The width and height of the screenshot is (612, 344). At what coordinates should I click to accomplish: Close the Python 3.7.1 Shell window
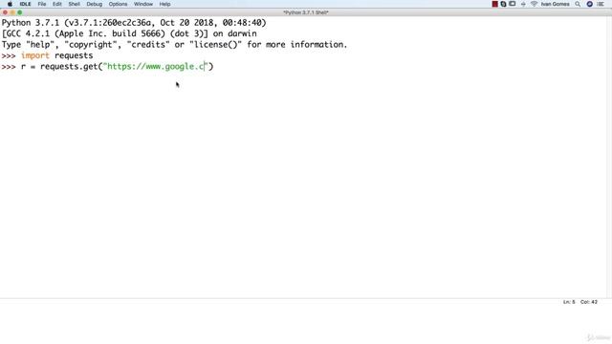click(x=5, y=12)
